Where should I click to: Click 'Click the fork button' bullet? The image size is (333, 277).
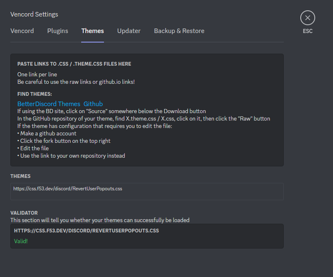pos(64,141)
